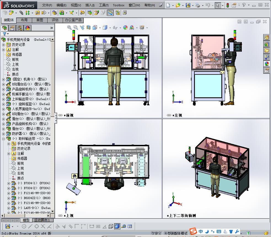Open the ConfigurationManager tab icon
271x237 pixels.
coord(20,28)
